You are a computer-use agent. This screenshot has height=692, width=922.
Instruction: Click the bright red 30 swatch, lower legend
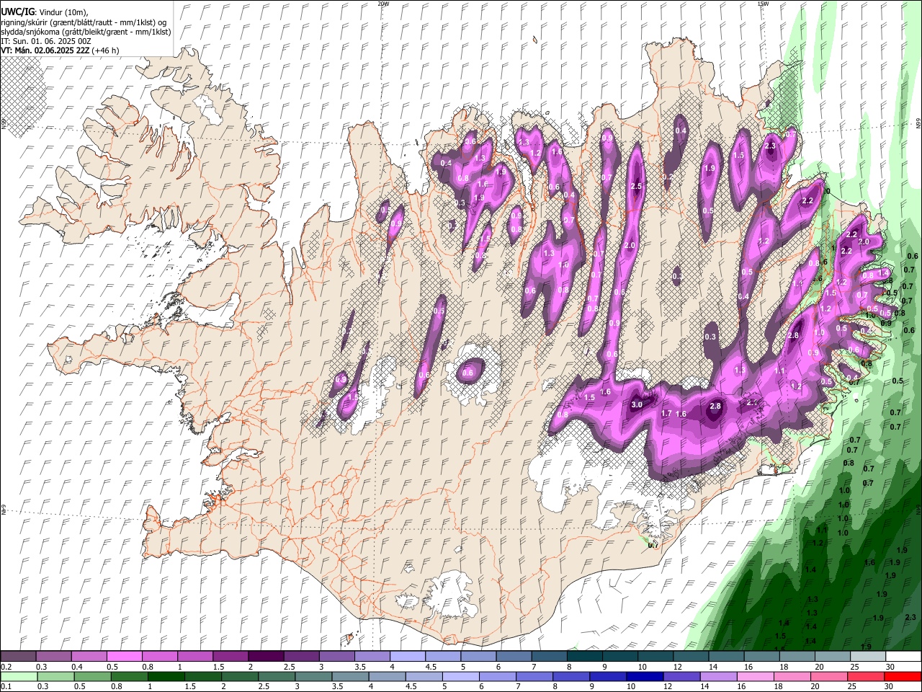[903, 677]
